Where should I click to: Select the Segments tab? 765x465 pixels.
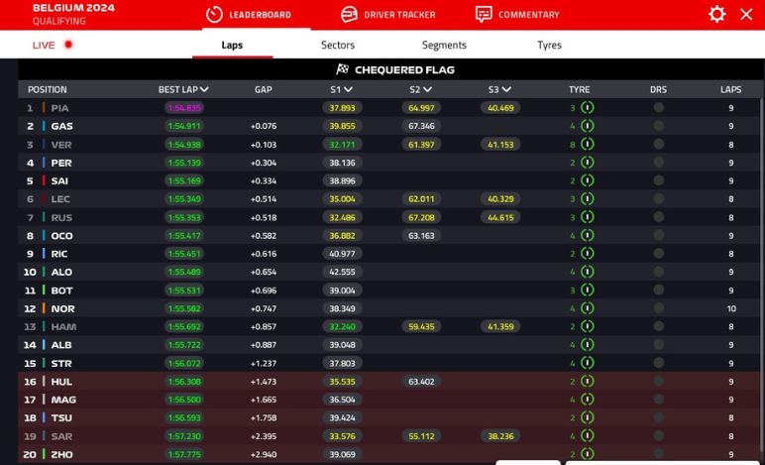point(444,45)
